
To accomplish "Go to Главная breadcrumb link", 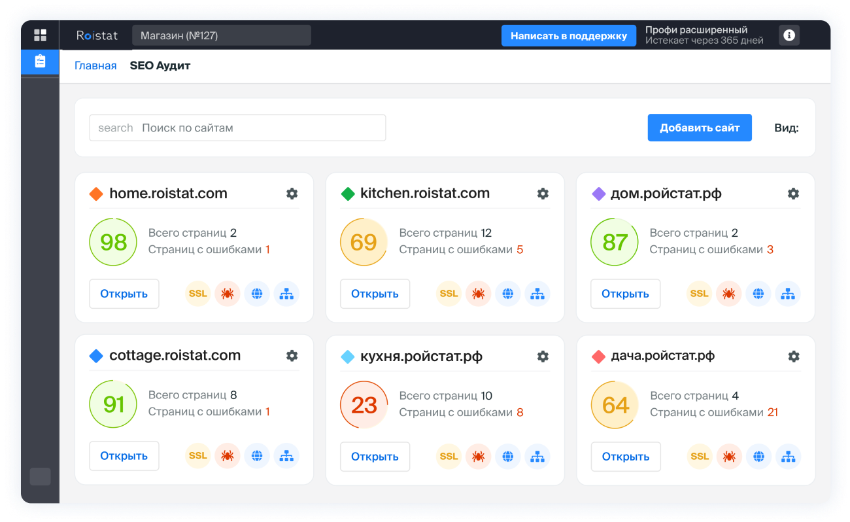I will 95,65.
